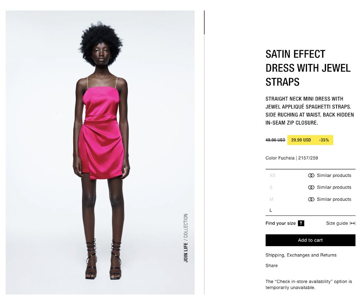The height and width of the screenshot is (300, 363).
Task: Open the Share options
Action: click(x=271, y=266)
